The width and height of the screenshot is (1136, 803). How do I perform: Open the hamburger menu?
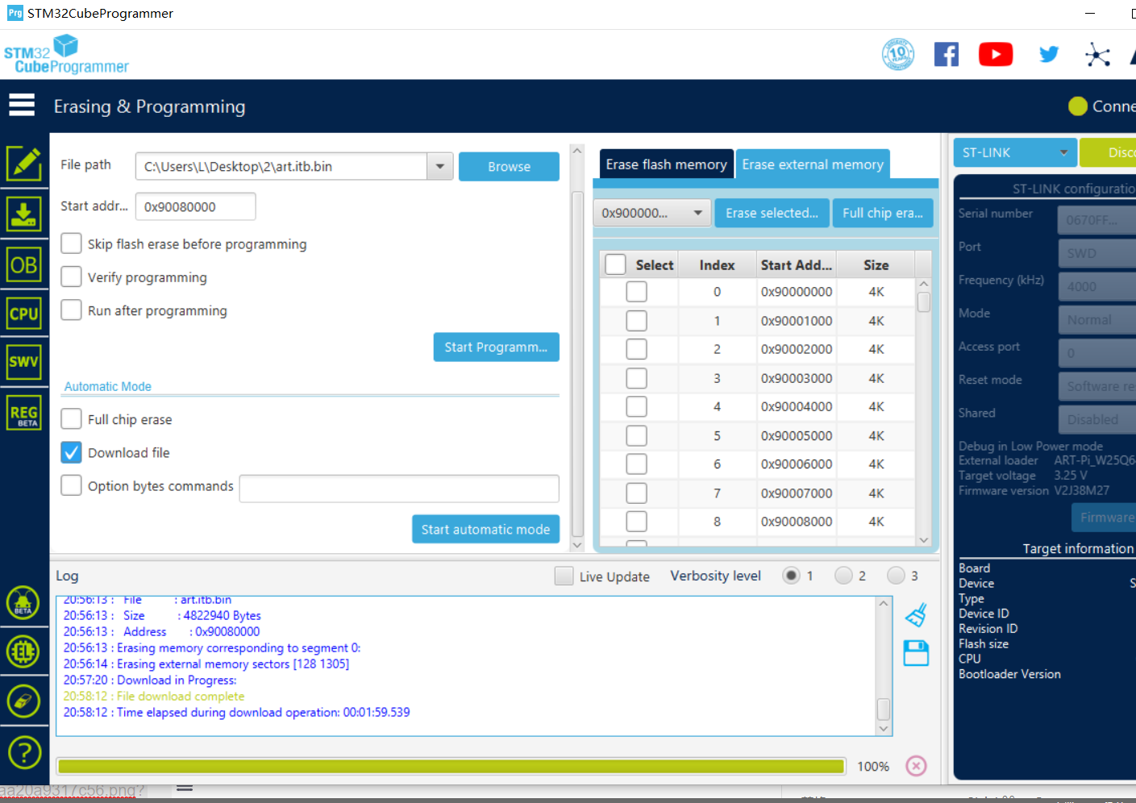[x=22, y=105]
